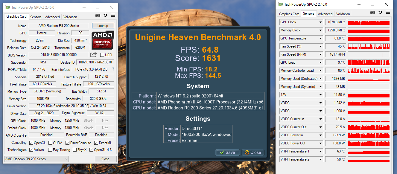397x174 pixels.
Task: Click the Bus Interface question mark icon
Action: [113, 69]
